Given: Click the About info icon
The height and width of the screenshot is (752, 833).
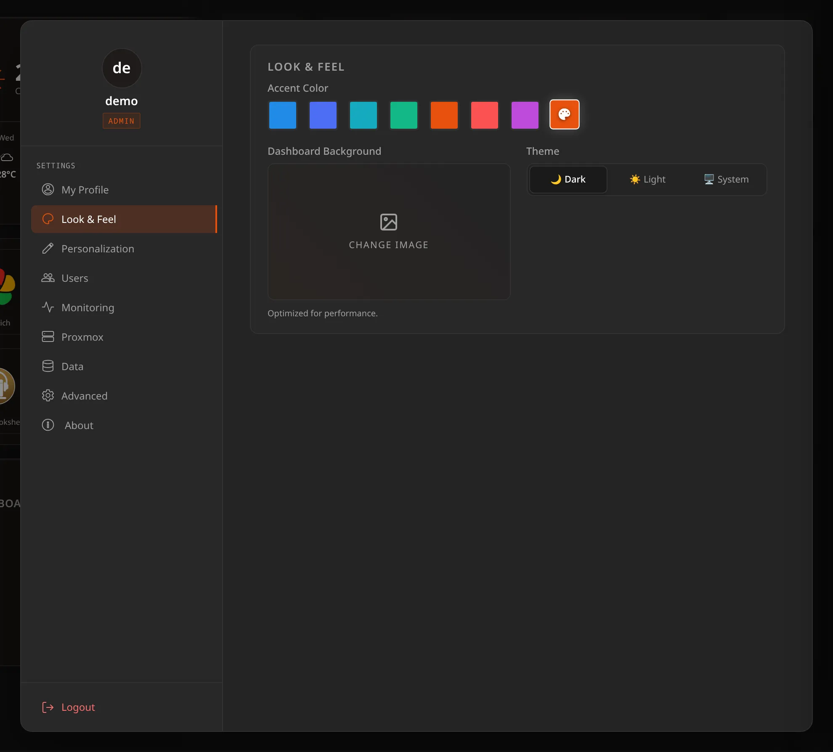Looking at the screenshot, I should tap(48, 425).
